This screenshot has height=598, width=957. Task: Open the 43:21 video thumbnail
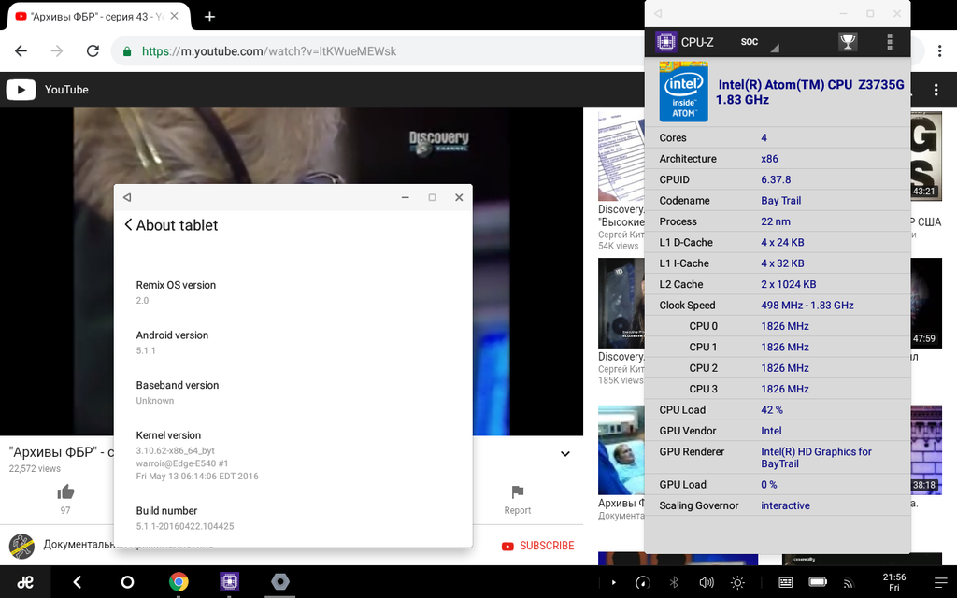click(926, 156)
